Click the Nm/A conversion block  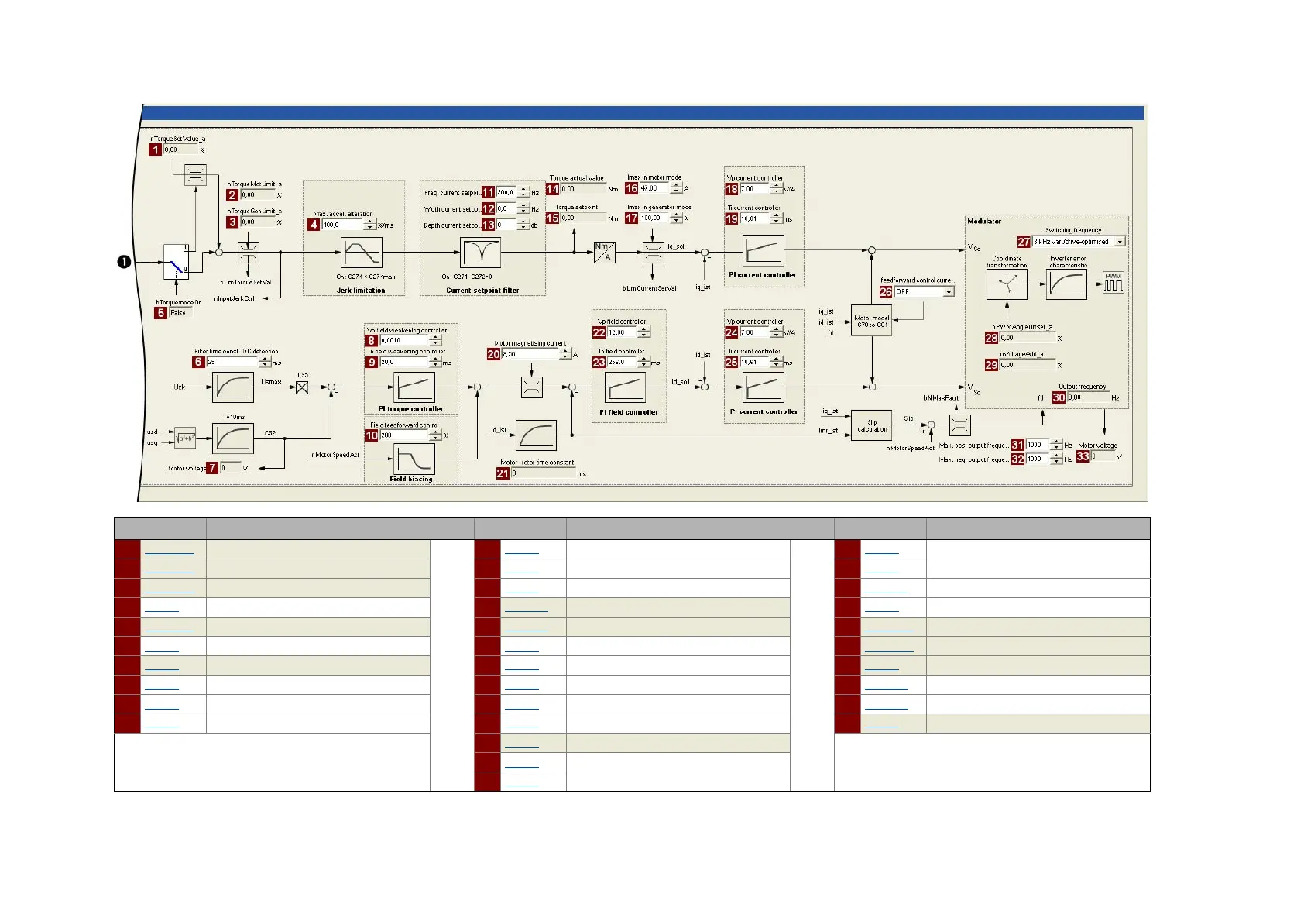(604, 253)
